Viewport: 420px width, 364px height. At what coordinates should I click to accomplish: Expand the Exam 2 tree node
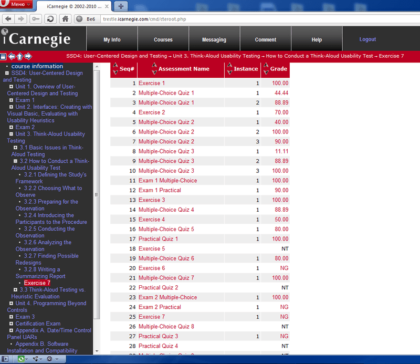pyautogui.click(x=11, y=127)
